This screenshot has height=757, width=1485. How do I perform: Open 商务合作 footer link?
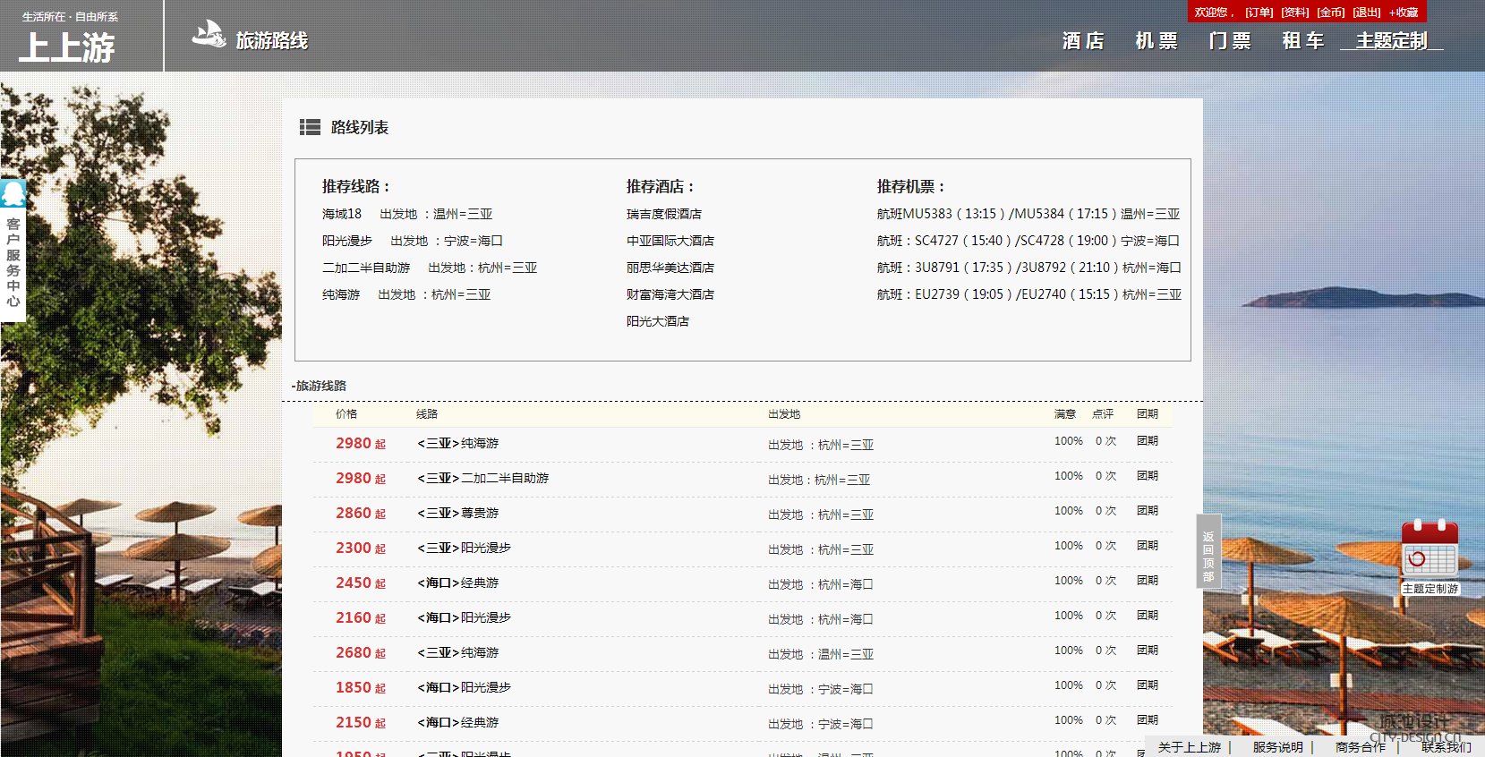pos(1361,747)
